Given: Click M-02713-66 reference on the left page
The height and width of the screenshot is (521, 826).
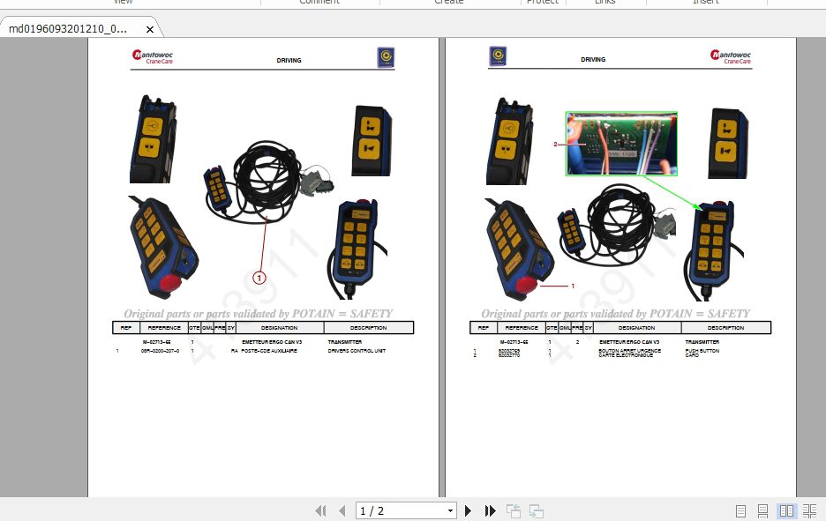Looking at the screenshot, I should pos(156,342).
